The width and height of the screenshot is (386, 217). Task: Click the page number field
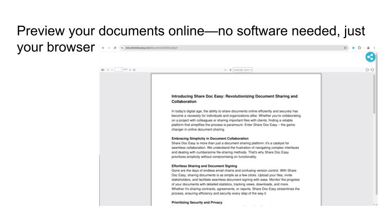119,70
